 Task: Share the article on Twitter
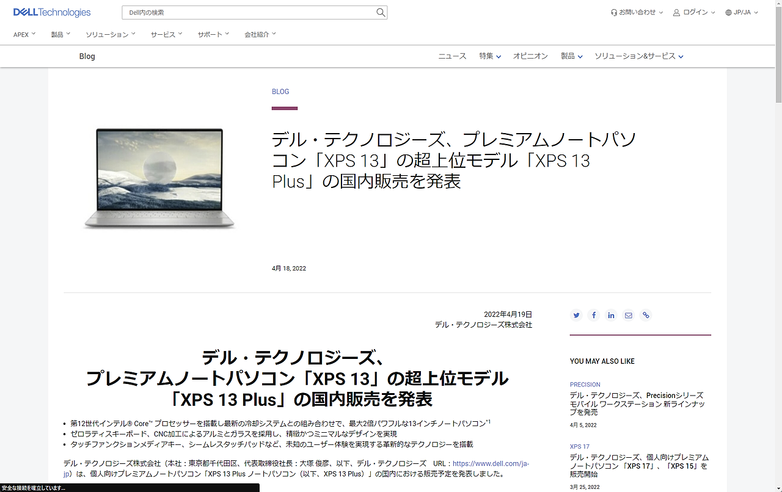(576, 315)
